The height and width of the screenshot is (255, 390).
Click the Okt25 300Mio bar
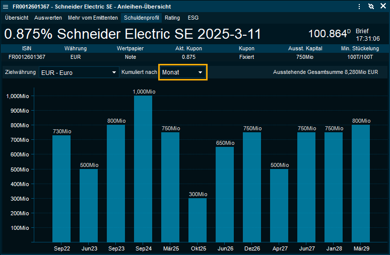pyautogui.click(x=198, y=220)
